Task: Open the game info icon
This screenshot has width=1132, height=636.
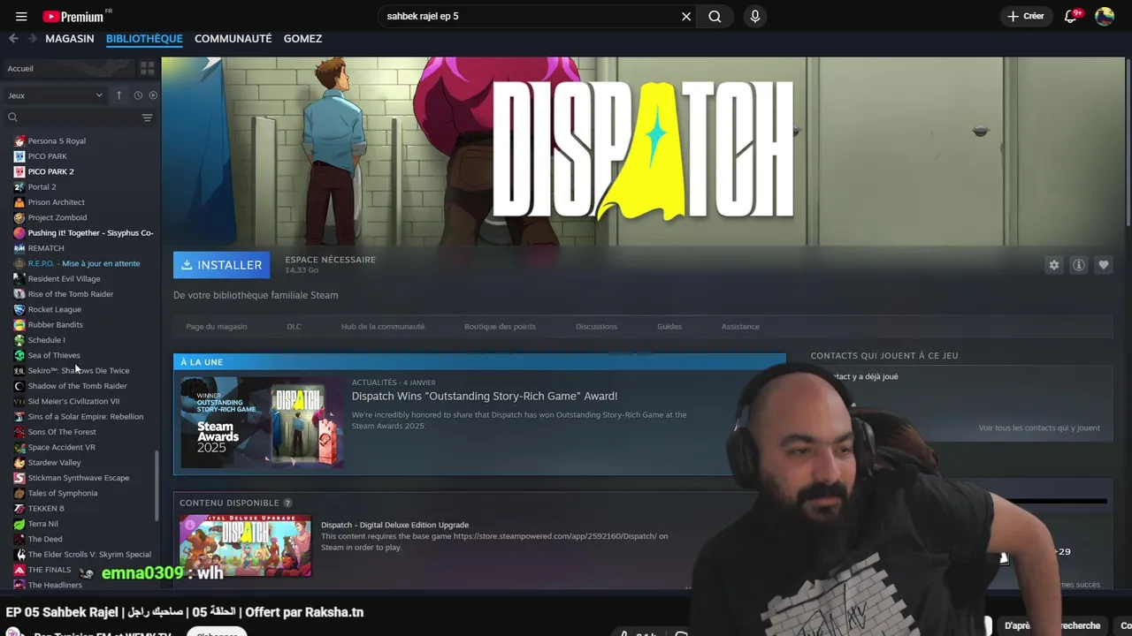Action: coord(1079,265)
